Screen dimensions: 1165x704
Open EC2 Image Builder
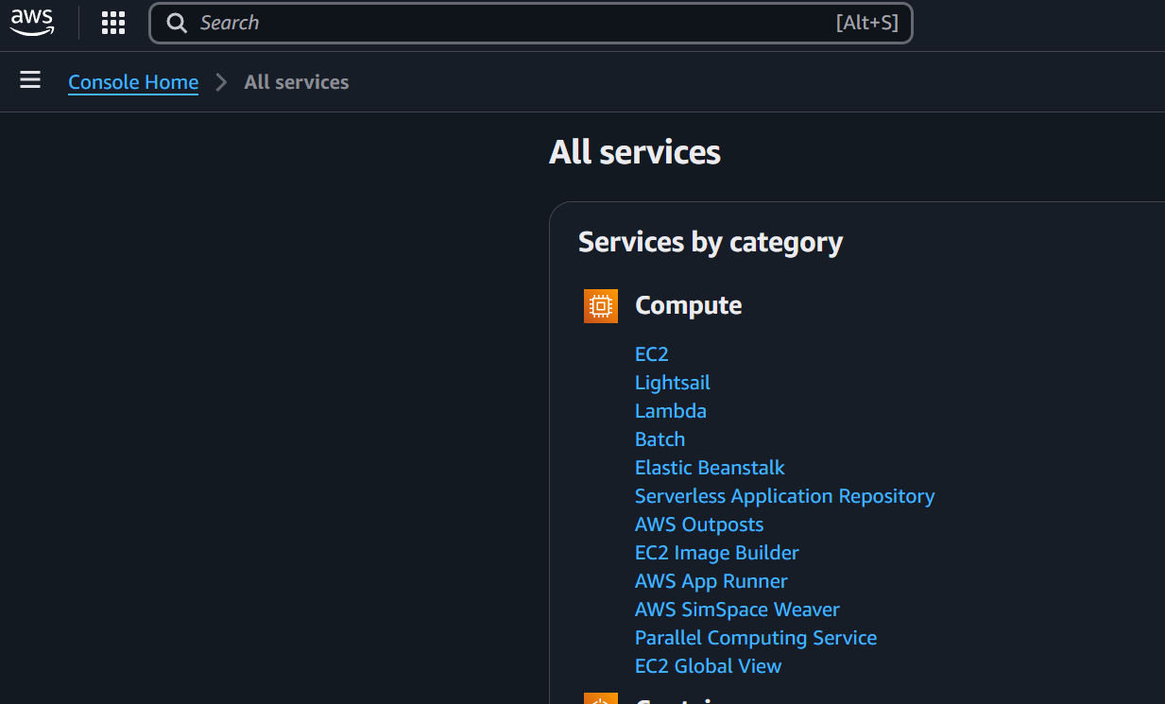click(717, 553)
